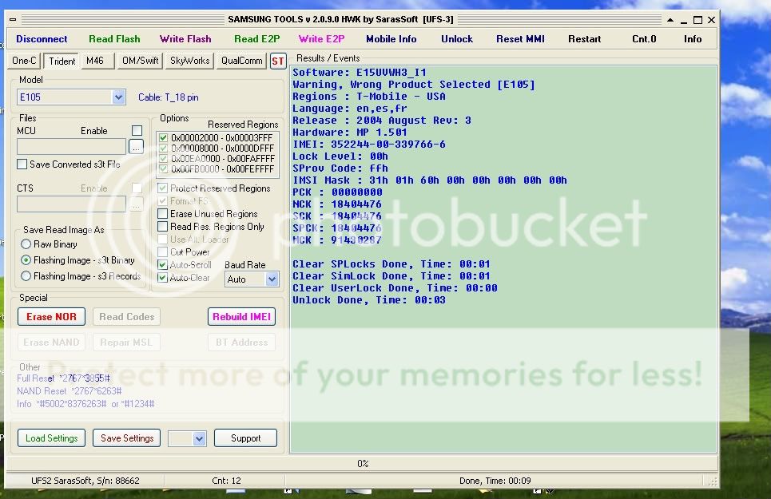Click the 0% progress bar
Viewport: 771px width, 499px height.
point(363,463)
